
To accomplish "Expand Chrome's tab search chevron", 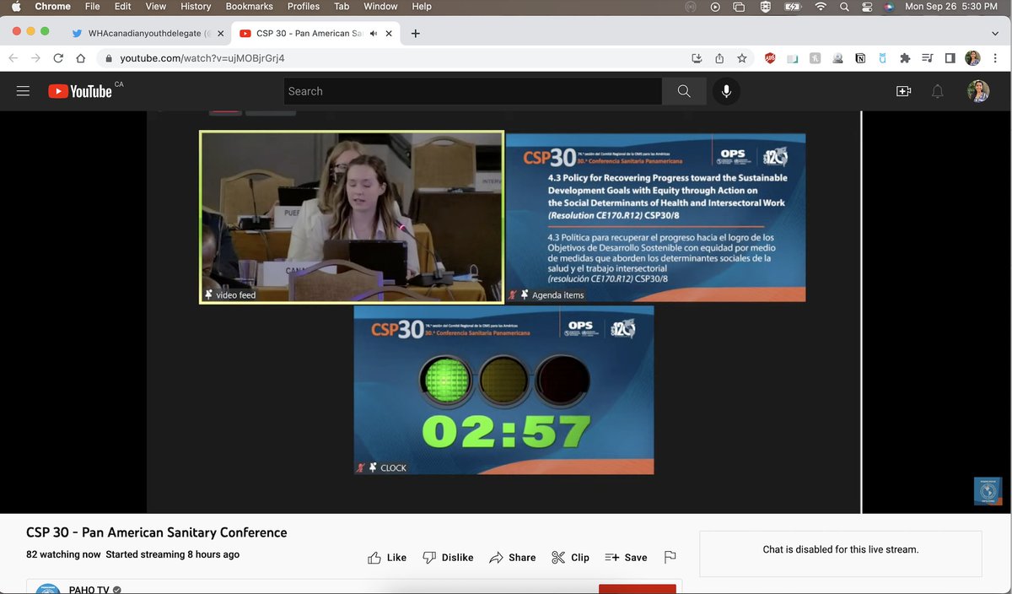I will (995, 33).
